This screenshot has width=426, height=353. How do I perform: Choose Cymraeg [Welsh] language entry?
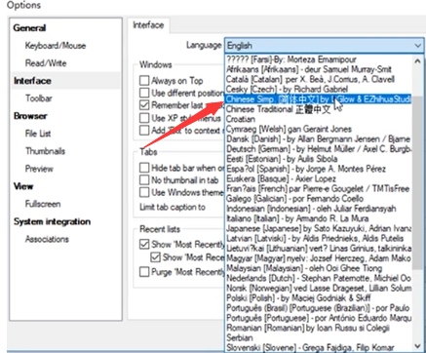(319, 129)
